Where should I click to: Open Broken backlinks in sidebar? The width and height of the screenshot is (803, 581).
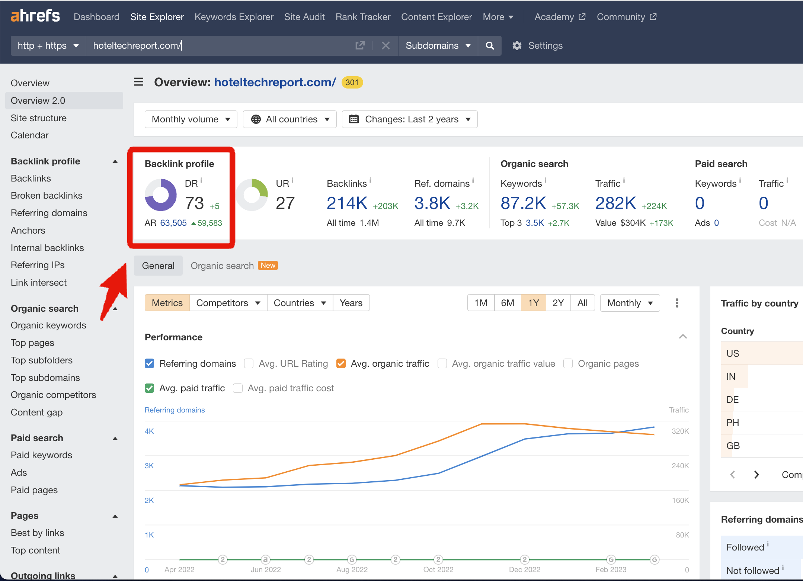point(47,195)
